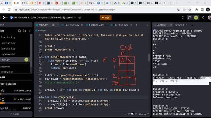Click the files search field
The width and height of the screenshot is (211, 118).
pyautogui.click(x=16, y=25)
